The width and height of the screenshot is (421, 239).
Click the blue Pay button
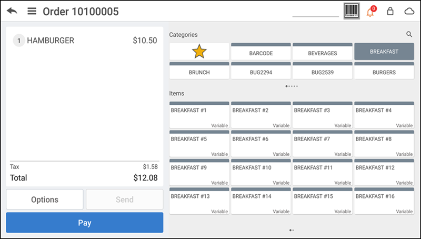coord(85,223)
